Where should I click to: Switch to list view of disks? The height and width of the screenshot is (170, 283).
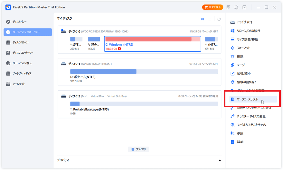click(x=211, y=19)
